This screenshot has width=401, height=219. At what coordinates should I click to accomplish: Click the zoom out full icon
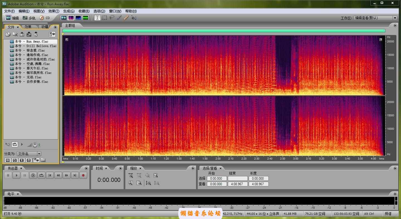[147, 175]
